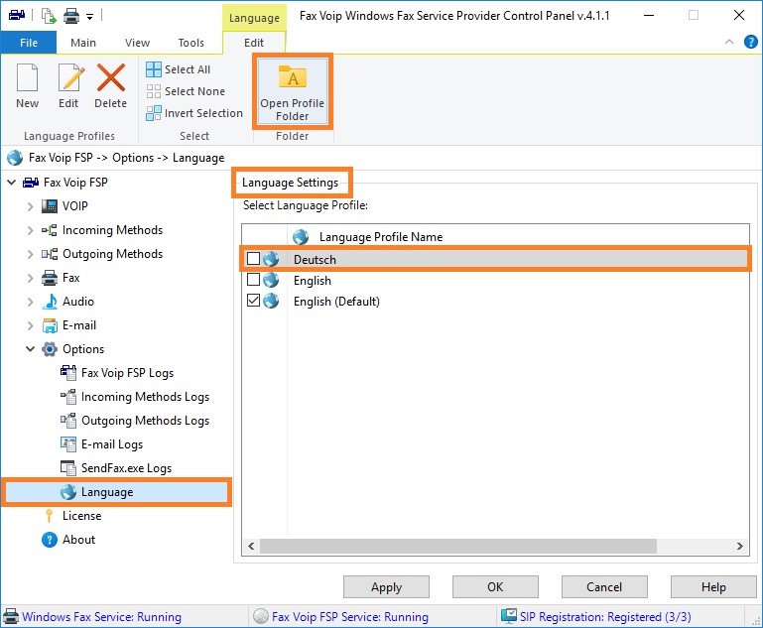
Task: Select the Fax printer icon in tree
Action: point(50,278)
